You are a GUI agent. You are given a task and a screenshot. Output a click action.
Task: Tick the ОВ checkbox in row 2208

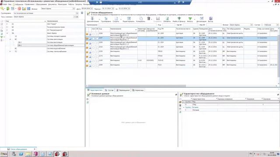click(x=97, y=34)
